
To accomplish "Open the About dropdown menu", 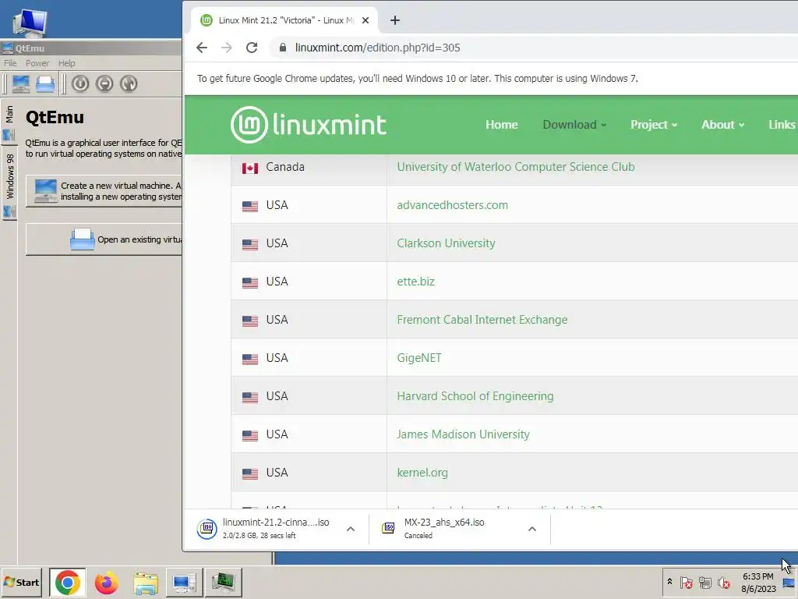I will click(722, 125).
